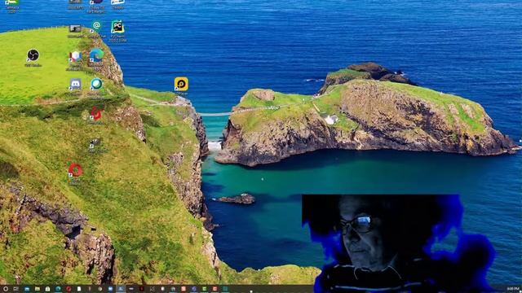Select the red ring desktop icon
Image resolution: width=522 pixels, height=293 pixels.
75,170
